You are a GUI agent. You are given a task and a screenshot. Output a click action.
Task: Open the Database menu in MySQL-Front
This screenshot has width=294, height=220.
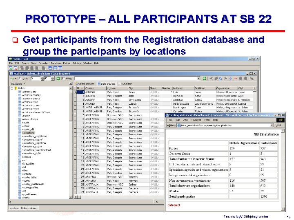coord(56,63)
